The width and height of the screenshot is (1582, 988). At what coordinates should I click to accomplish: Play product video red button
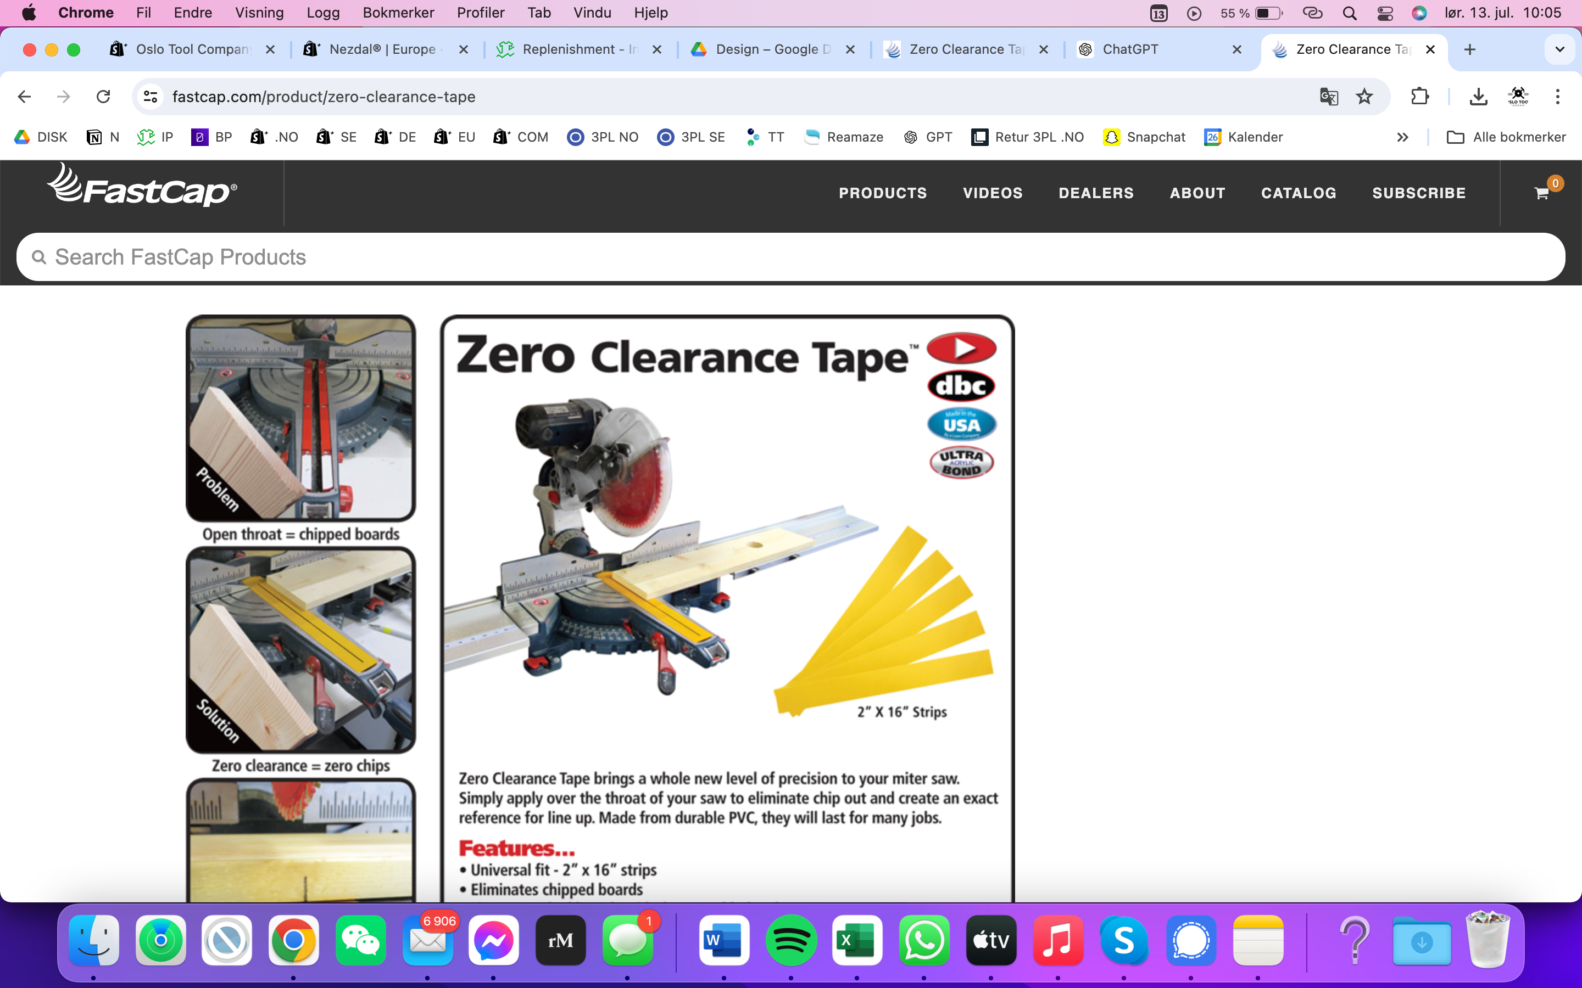pos(962,347)
